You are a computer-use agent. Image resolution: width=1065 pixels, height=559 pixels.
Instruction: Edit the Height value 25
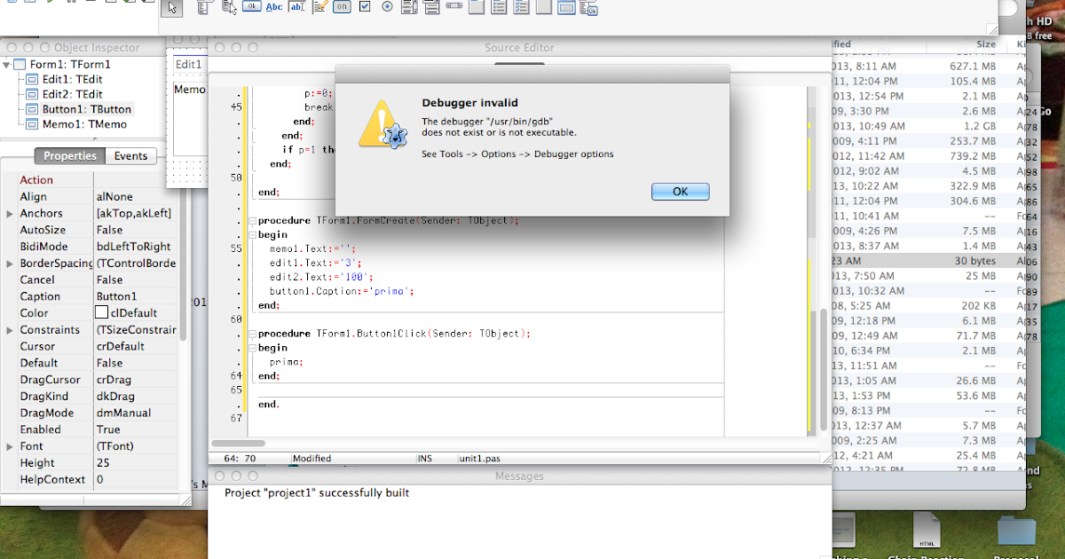pos(135,463)
